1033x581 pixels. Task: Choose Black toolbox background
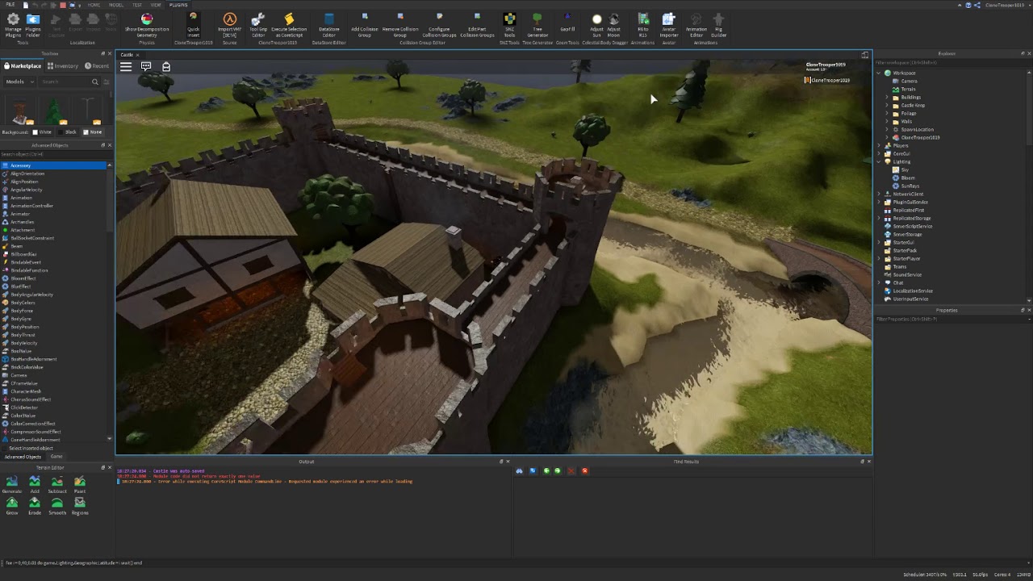pos(69,132)
